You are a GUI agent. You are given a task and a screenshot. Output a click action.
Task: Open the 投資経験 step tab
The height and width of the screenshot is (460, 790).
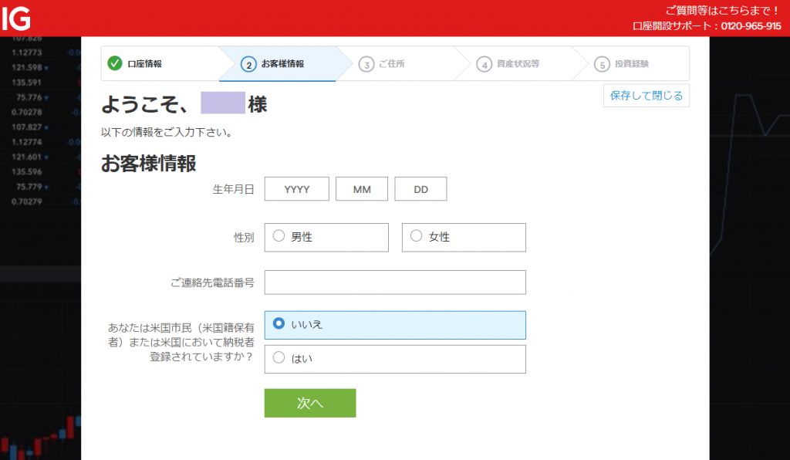coord(631,63)
